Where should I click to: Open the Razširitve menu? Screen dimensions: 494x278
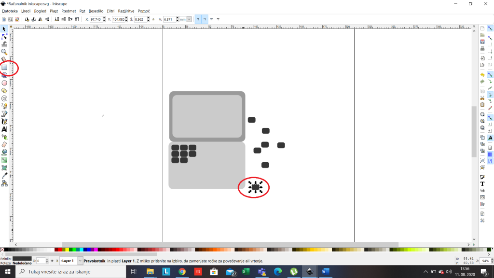126,11
